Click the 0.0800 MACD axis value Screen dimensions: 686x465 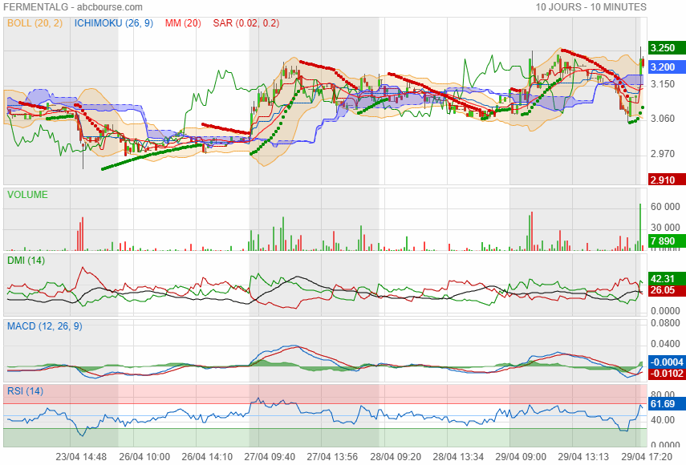(x=665, y=323)
